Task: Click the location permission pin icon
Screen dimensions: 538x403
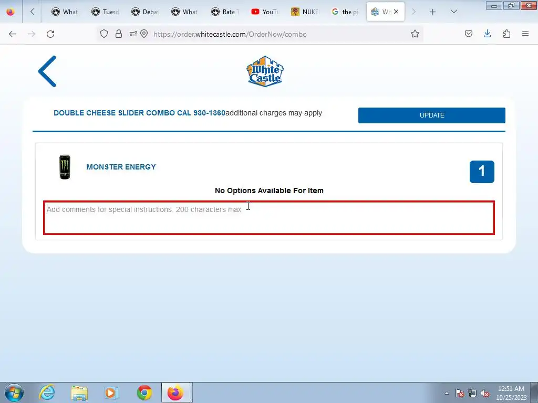Action: pos(144,34)
